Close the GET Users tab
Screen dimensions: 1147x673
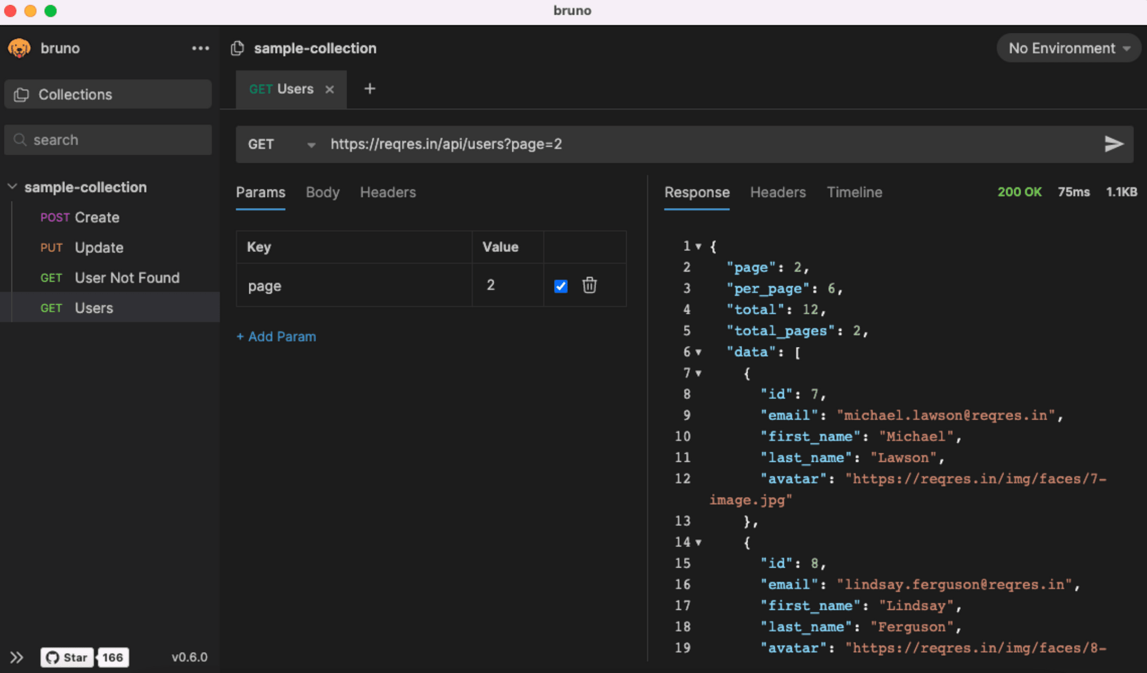point(330,89)
